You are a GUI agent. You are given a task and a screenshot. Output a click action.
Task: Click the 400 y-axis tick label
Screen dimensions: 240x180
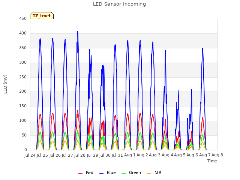coord(23,33)
